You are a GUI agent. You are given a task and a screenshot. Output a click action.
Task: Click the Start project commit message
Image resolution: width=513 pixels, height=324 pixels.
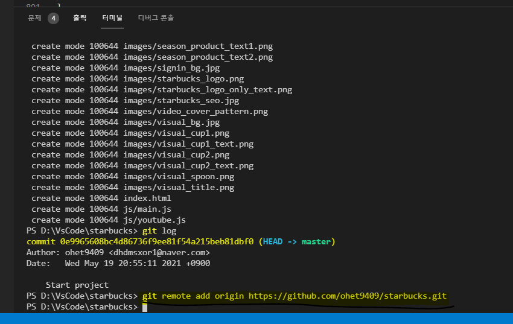coord(77,285)
